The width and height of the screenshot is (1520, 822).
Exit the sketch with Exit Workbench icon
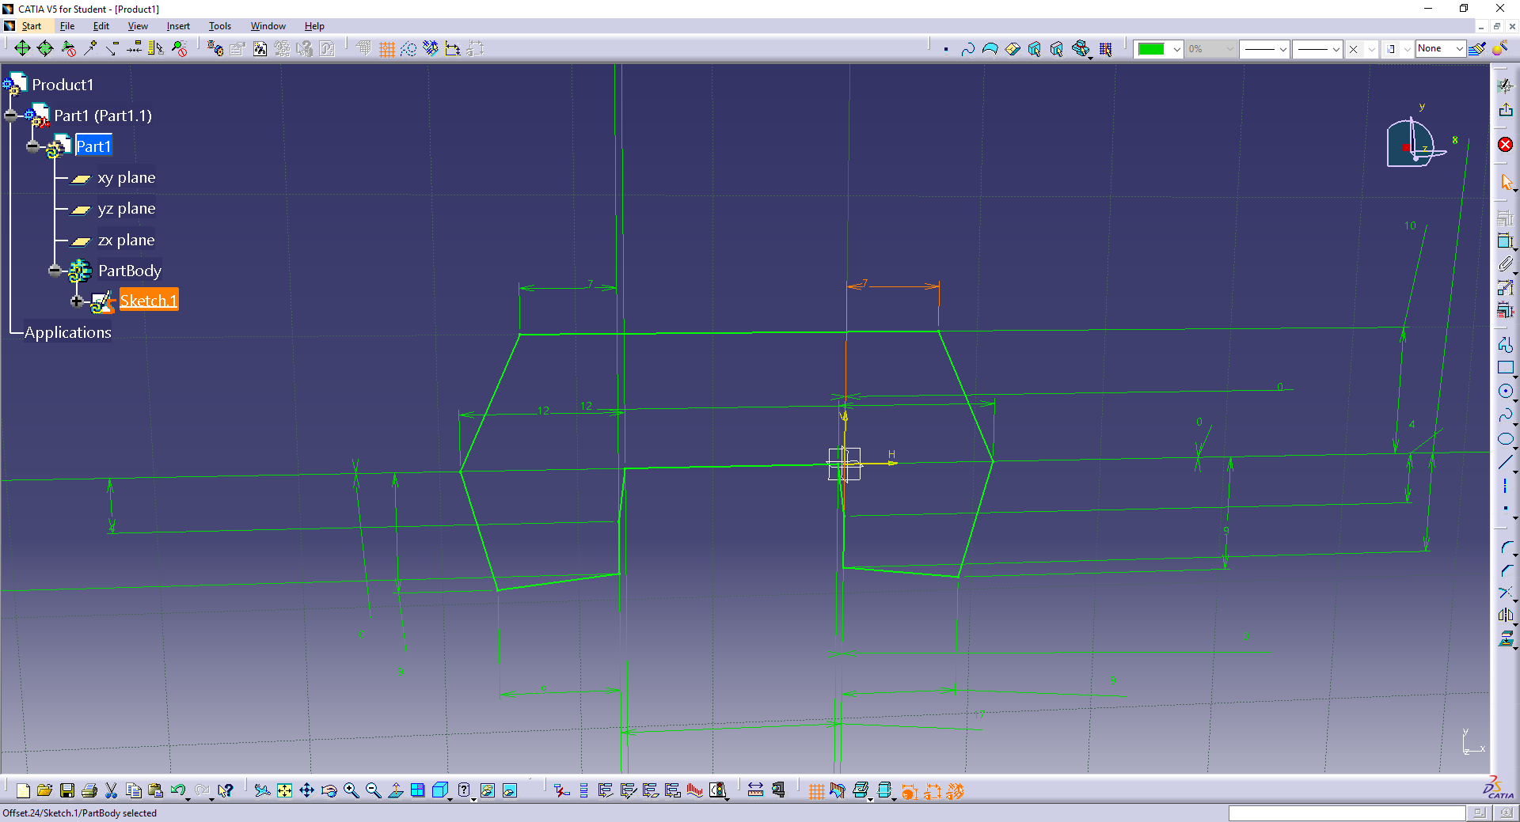pyautogui.click(x=1506, y=110)
